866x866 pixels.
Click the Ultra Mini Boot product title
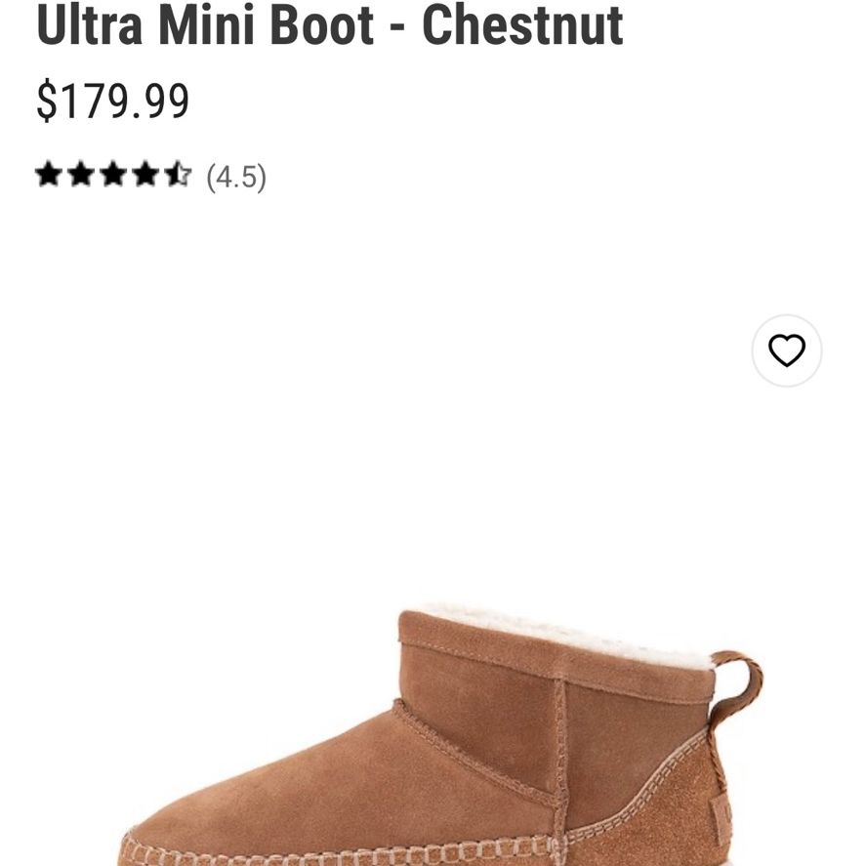[330, 24]
